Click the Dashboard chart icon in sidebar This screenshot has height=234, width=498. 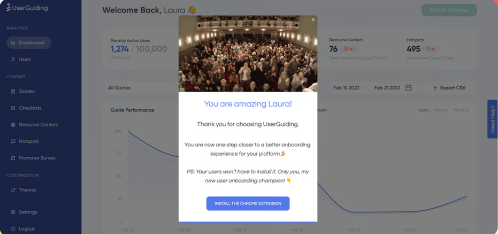pos(13,43)
